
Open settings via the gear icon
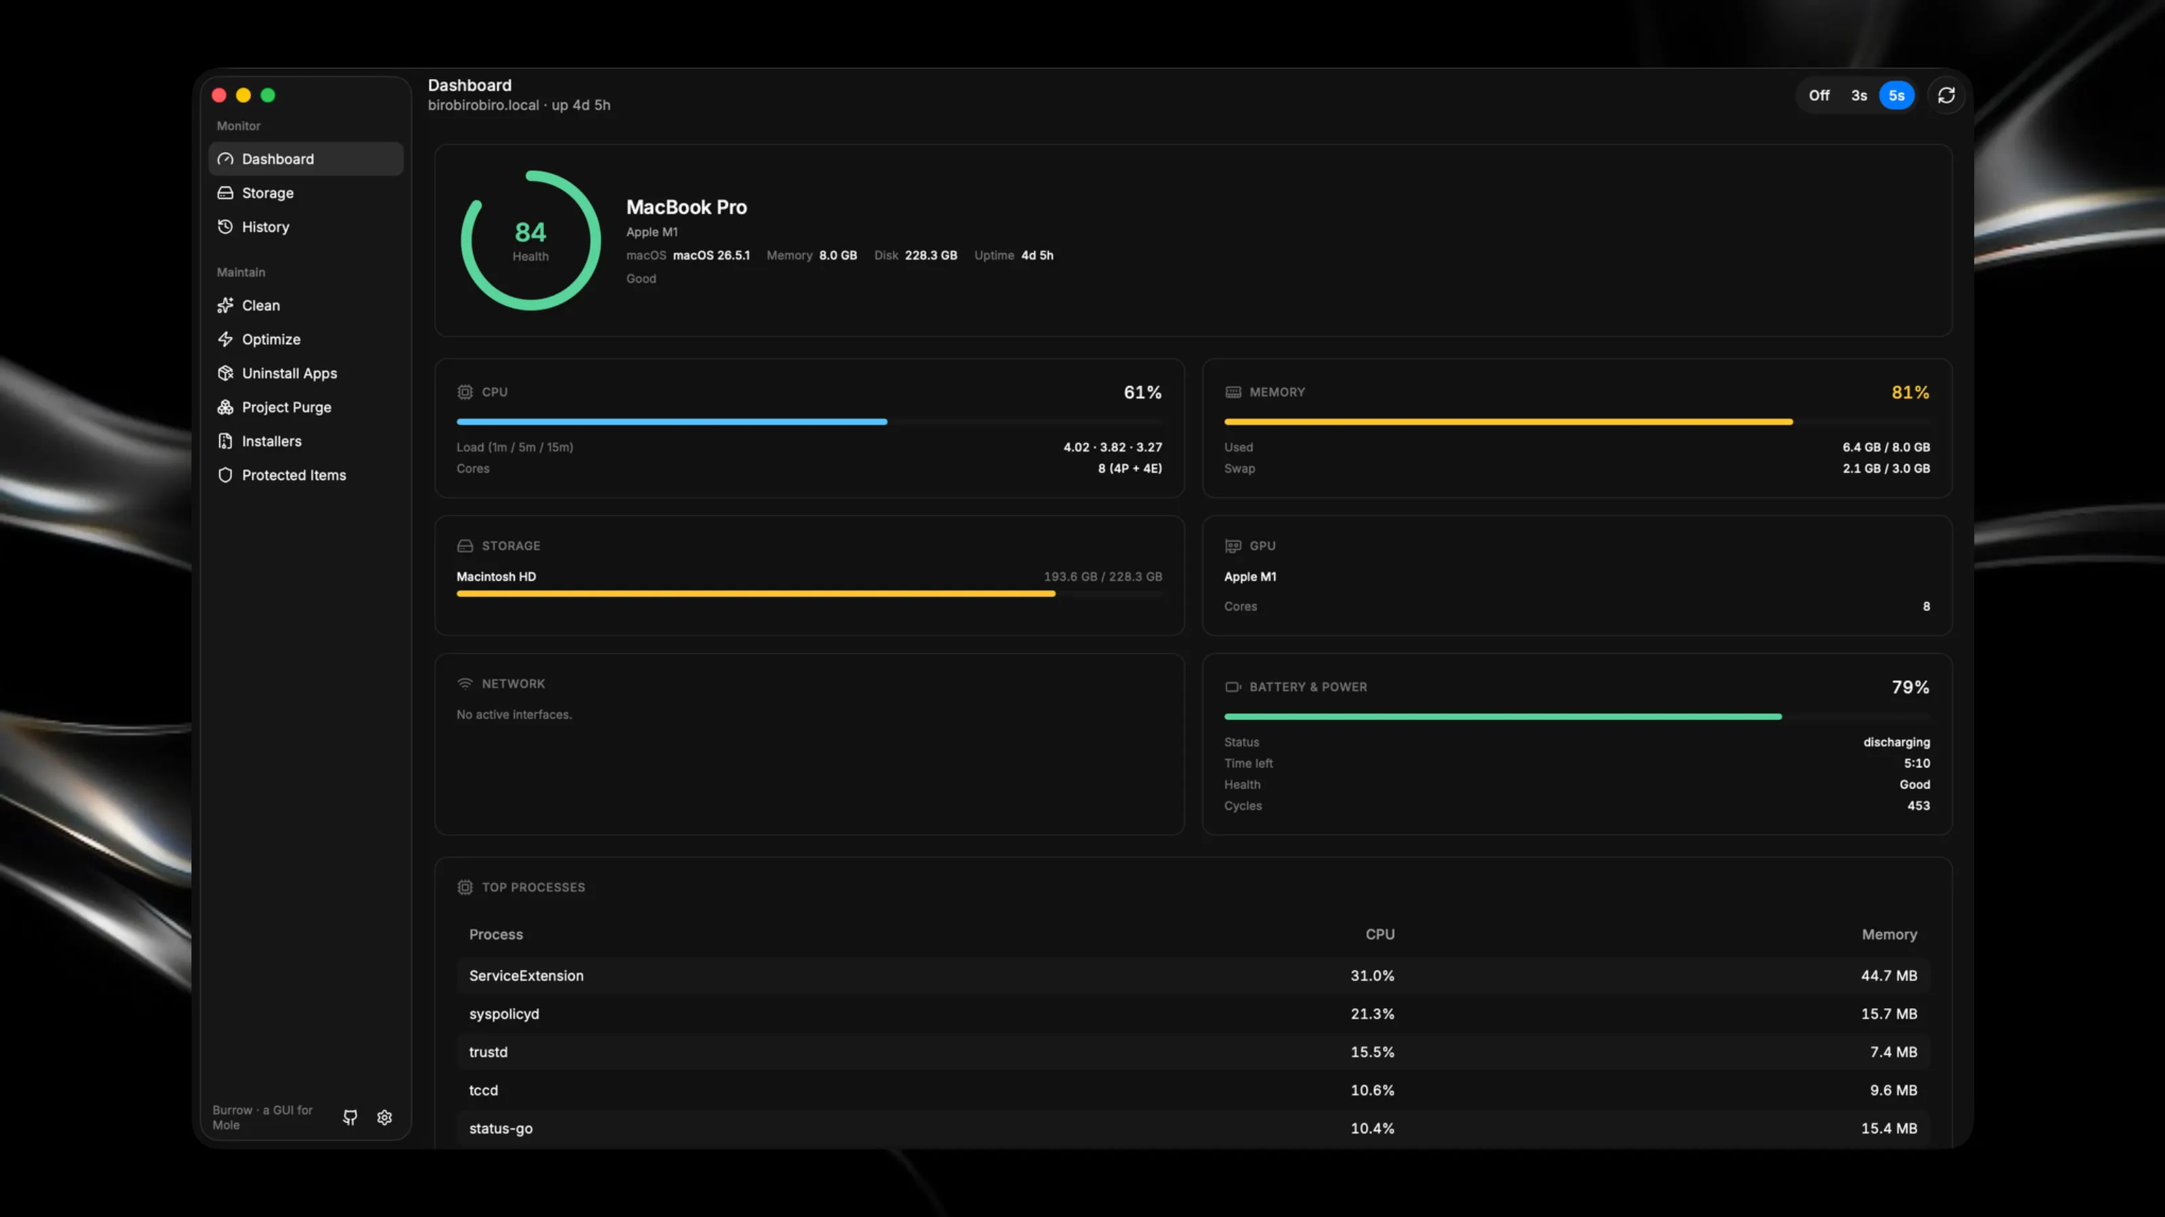[x=385, y=1117]
